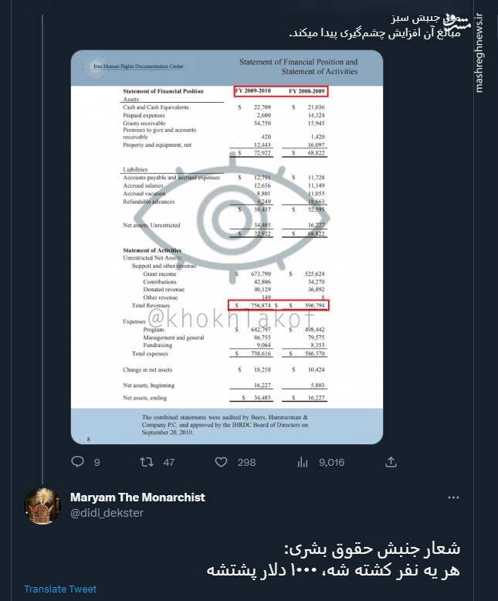Click the Translate Tweet link
Image resolution: width=498 pixels, height=601 pixels.
(60, 589)
